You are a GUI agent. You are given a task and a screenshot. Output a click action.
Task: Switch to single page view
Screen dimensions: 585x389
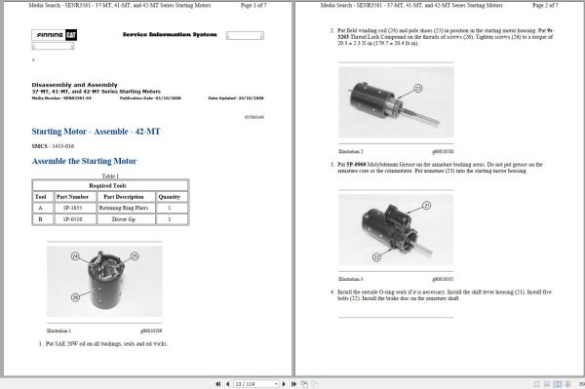537,384
